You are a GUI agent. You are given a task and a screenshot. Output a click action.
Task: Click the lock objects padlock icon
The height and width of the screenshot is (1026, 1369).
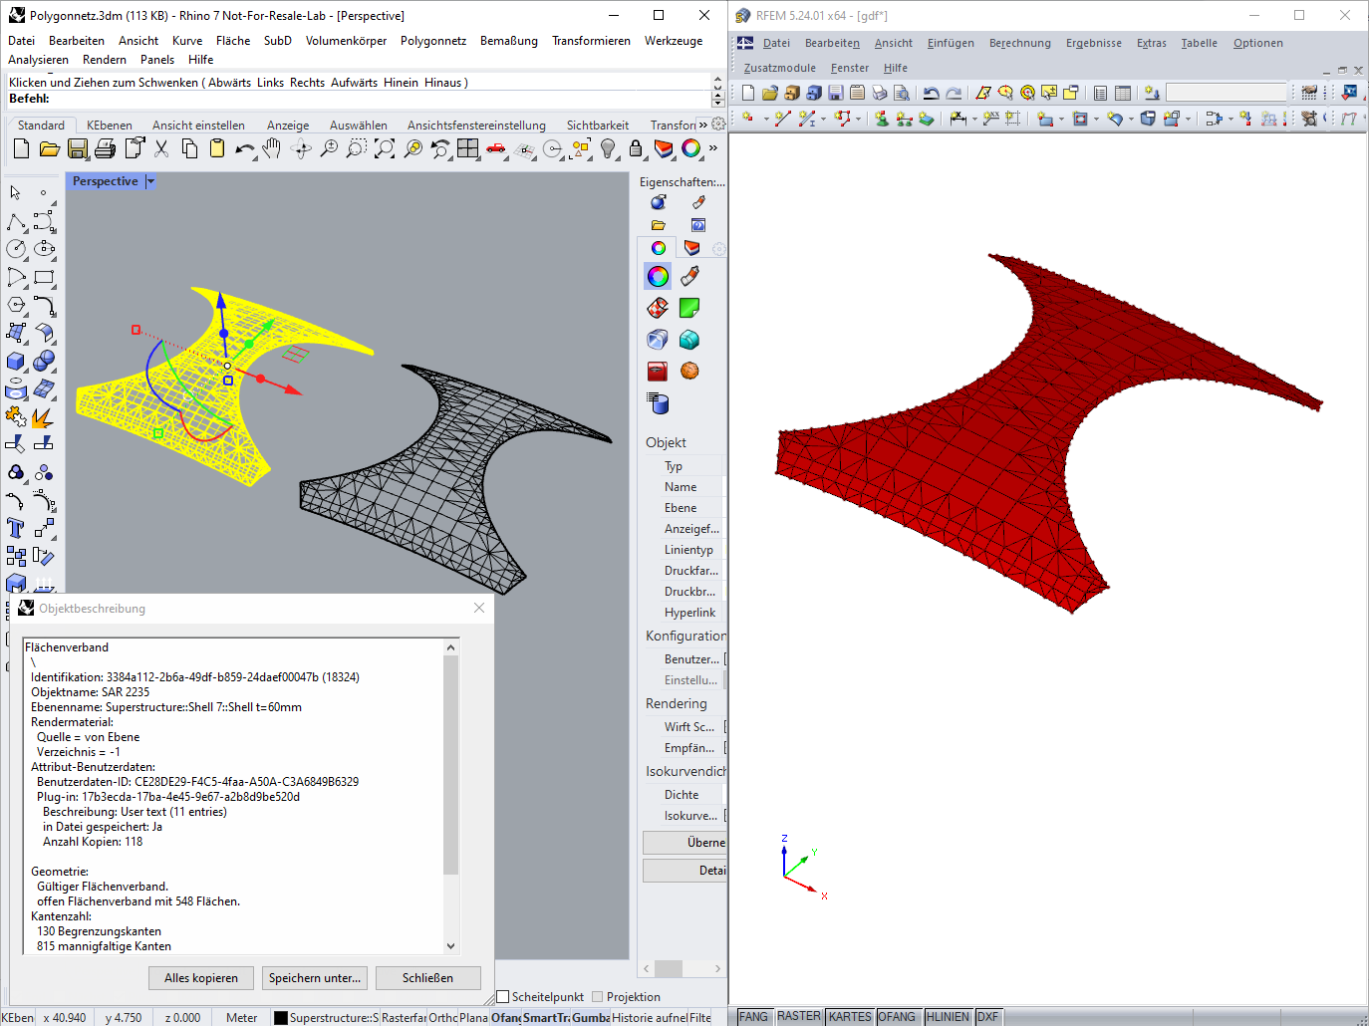(x=636, y=148)
